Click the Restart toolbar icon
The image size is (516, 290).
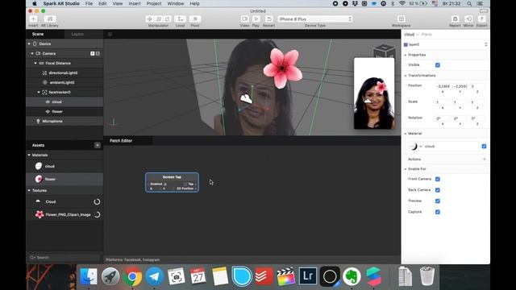tap(268, 19)
